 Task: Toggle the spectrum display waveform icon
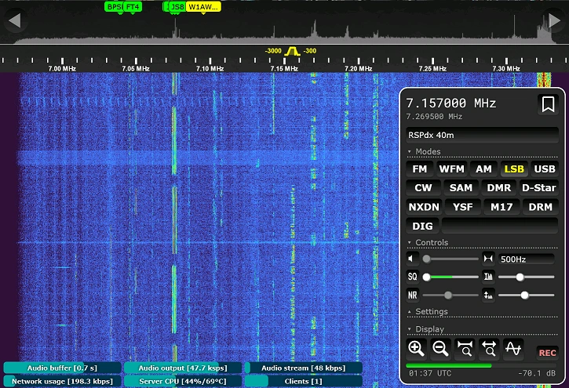tap(513, 349)
